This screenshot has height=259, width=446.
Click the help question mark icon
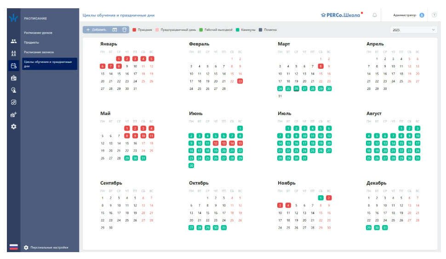point(434,15)
